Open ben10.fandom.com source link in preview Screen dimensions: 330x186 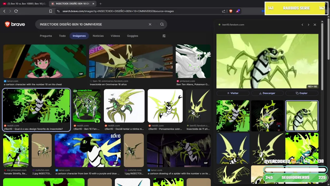(233, 25)
